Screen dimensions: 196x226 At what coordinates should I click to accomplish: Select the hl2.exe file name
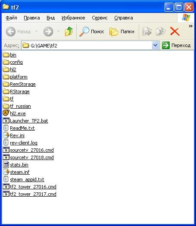(18, 113)
